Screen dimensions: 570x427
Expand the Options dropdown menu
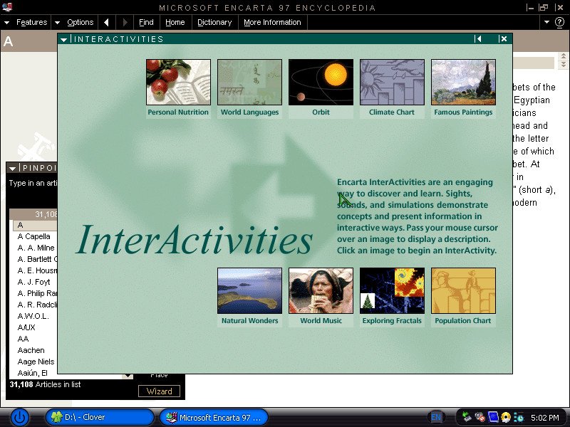pos(74,22)
